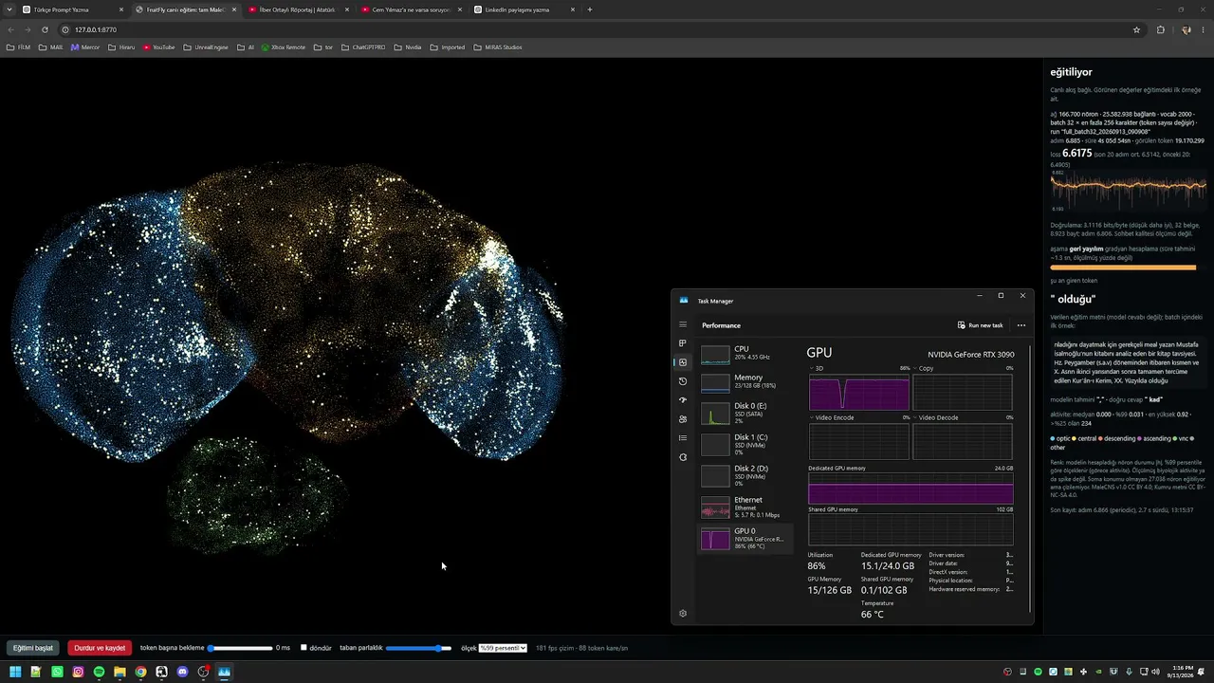The width and height of the screenshot is (1214, 683).
Task: Open Task Manager hamburger navigation menu
Action: tap(683, 324)
